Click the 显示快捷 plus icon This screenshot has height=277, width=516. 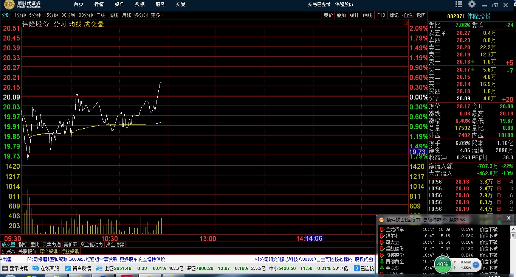click(x=5, y=268)
